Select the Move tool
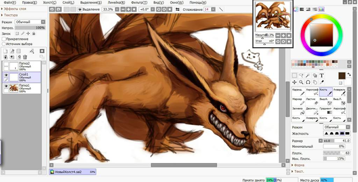 pos(294,82)
